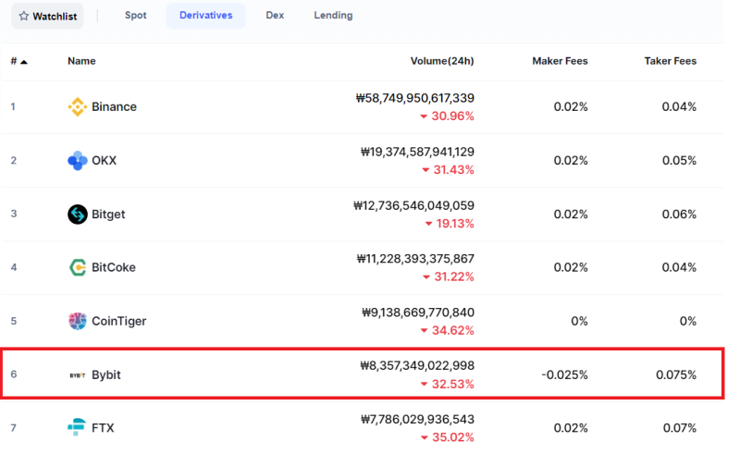
Task: Click the Bitget exchange logo
Action: tap(78, 215)
